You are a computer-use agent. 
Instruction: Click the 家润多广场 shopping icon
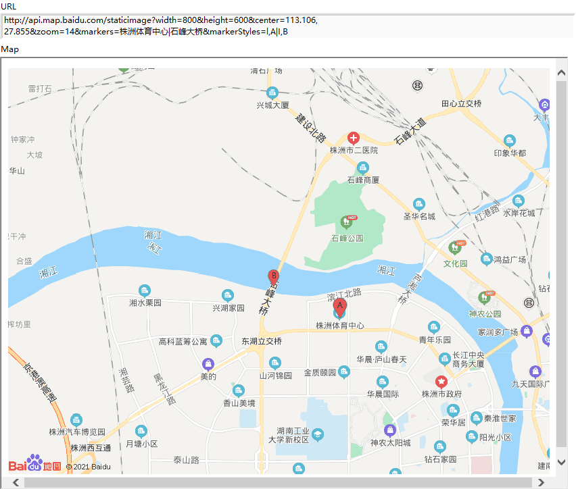(x=527, y=331)
